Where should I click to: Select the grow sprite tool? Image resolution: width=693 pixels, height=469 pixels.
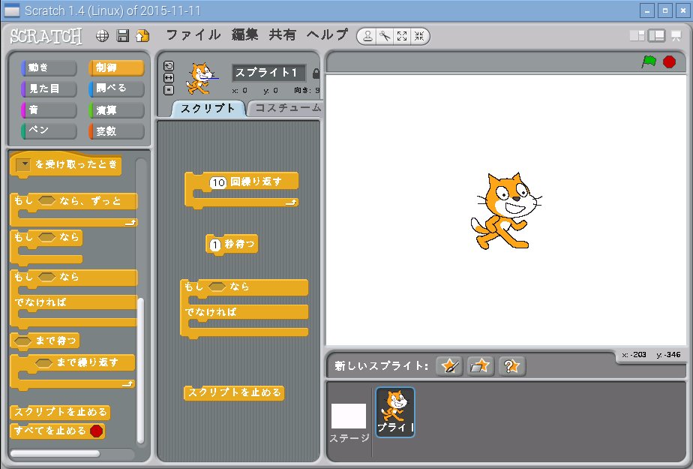[x=402, y=36]
